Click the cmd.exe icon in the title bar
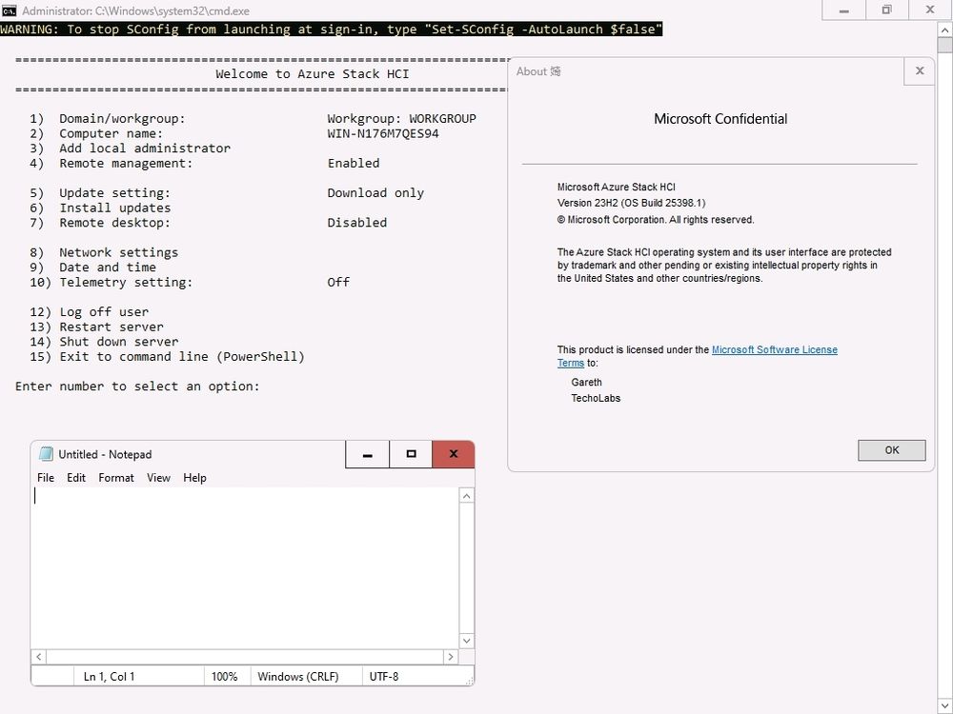The width and height of the screenshot is (953, 714). 10,10
